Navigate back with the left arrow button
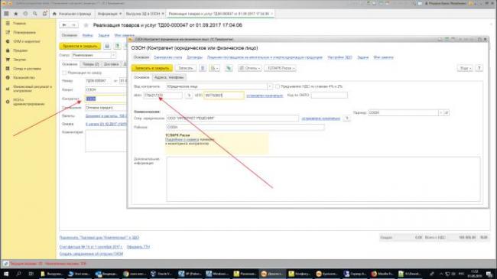This screenshot has width=497, height=279. 64,25
